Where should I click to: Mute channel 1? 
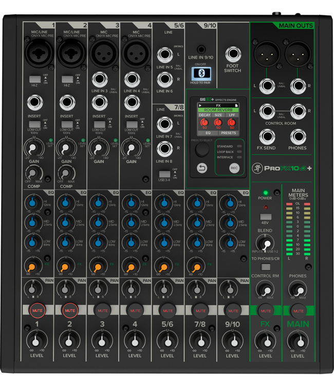38,310
